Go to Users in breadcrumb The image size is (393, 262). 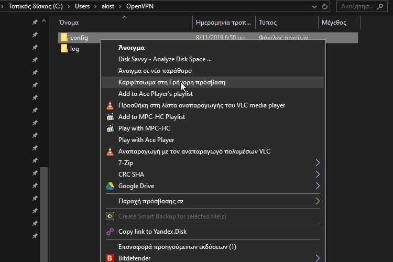click(82, 6)
